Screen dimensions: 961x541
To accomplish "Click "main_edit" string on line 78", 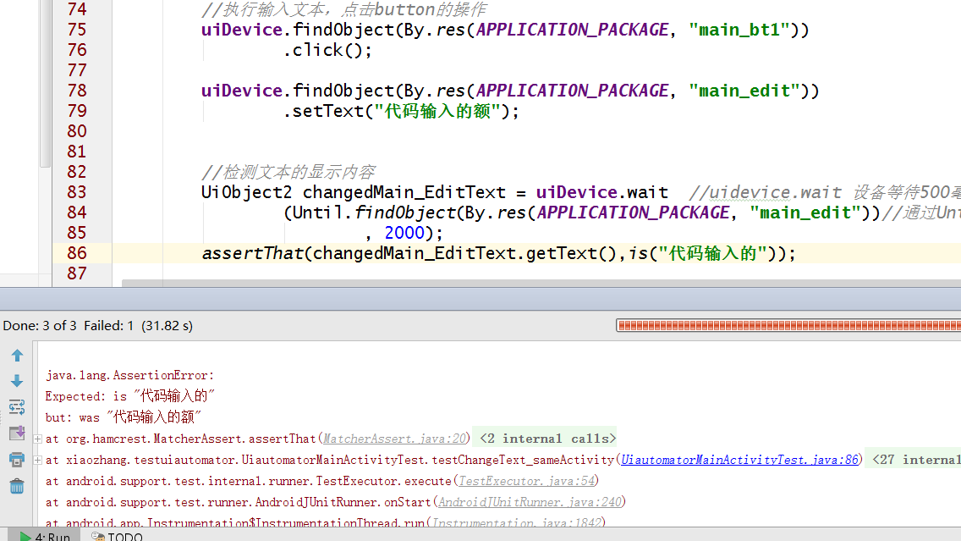I will (x=744, y=91).
